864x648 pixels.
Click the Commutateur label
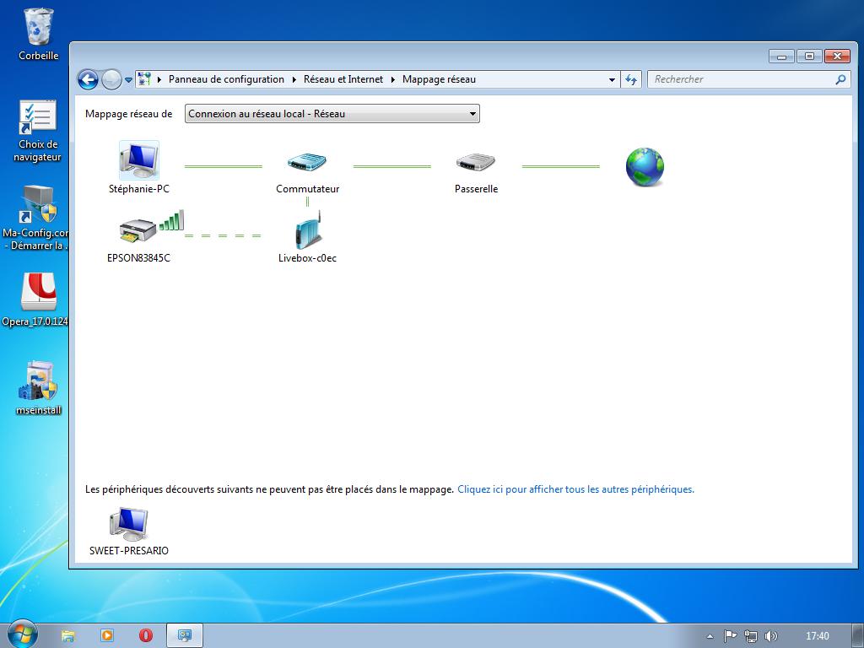pos(307,189)
